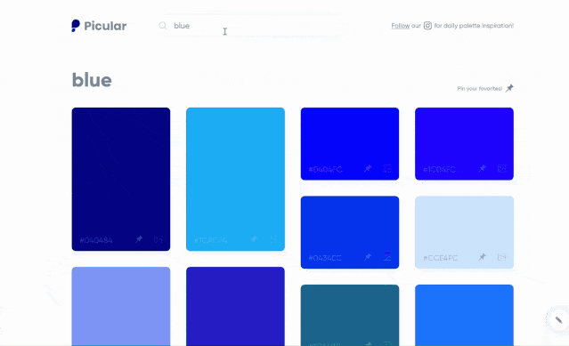569x346 pixels.
Task: Pin the #040484 navy color card
Action: coord(139,239)
